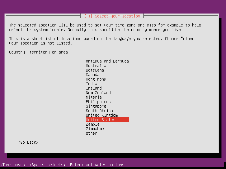Select Zambia from the country list

92,124
